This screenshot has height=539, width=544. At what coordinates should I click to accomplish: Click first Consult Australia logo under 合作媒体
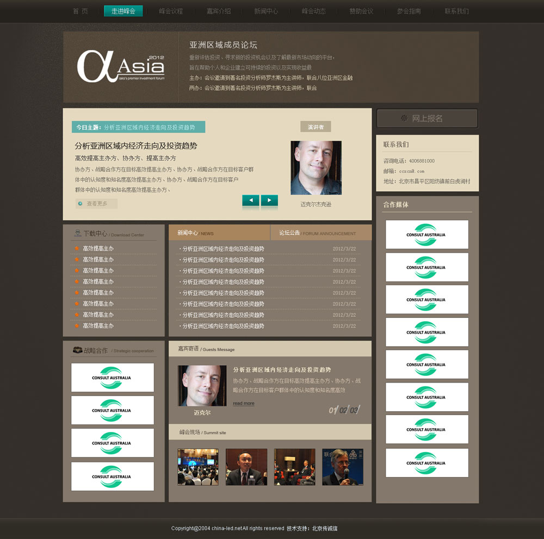click(x=426, y=234)
